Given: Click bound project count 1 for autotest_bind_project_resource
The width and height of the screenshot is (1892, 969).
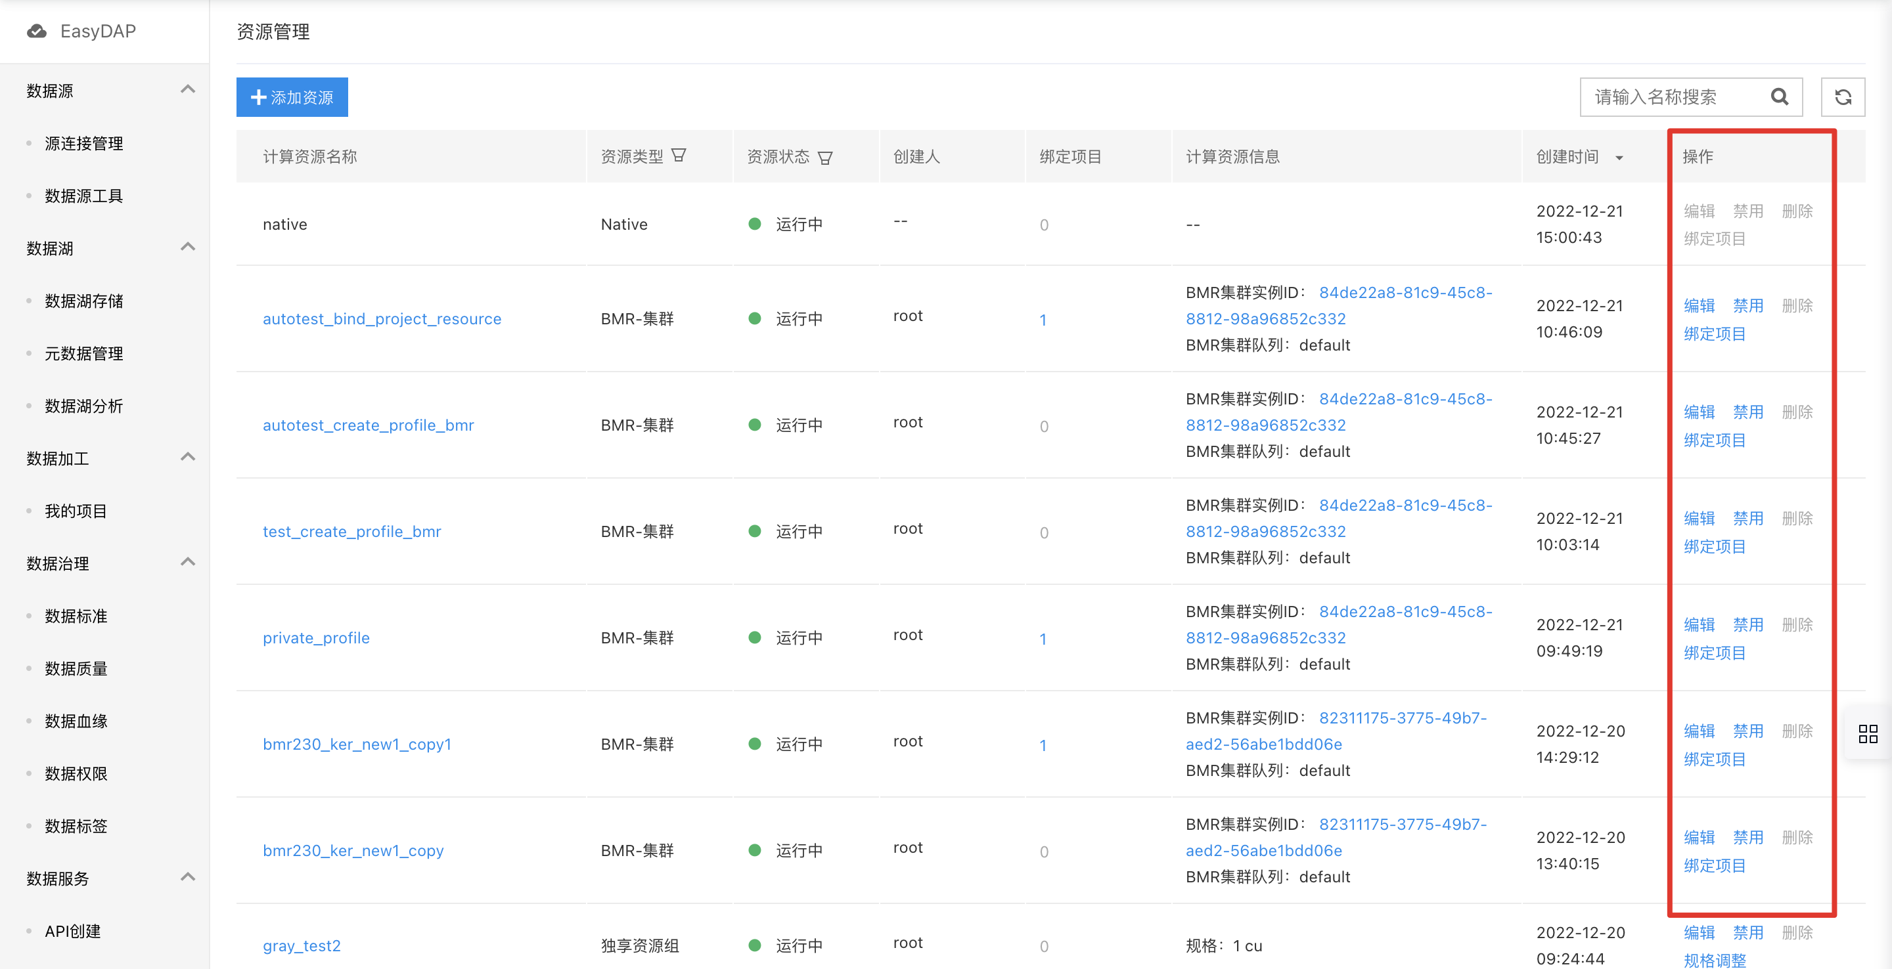Looking at the screenshot, I should point(1043,320).
